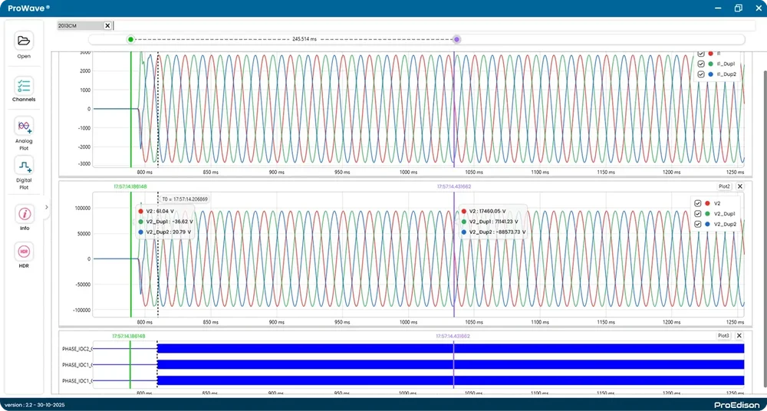The height and width of the screenshot is (411, 767).
Task: Uncheck the V2 channel checkbox
Action: coord(699,203)
